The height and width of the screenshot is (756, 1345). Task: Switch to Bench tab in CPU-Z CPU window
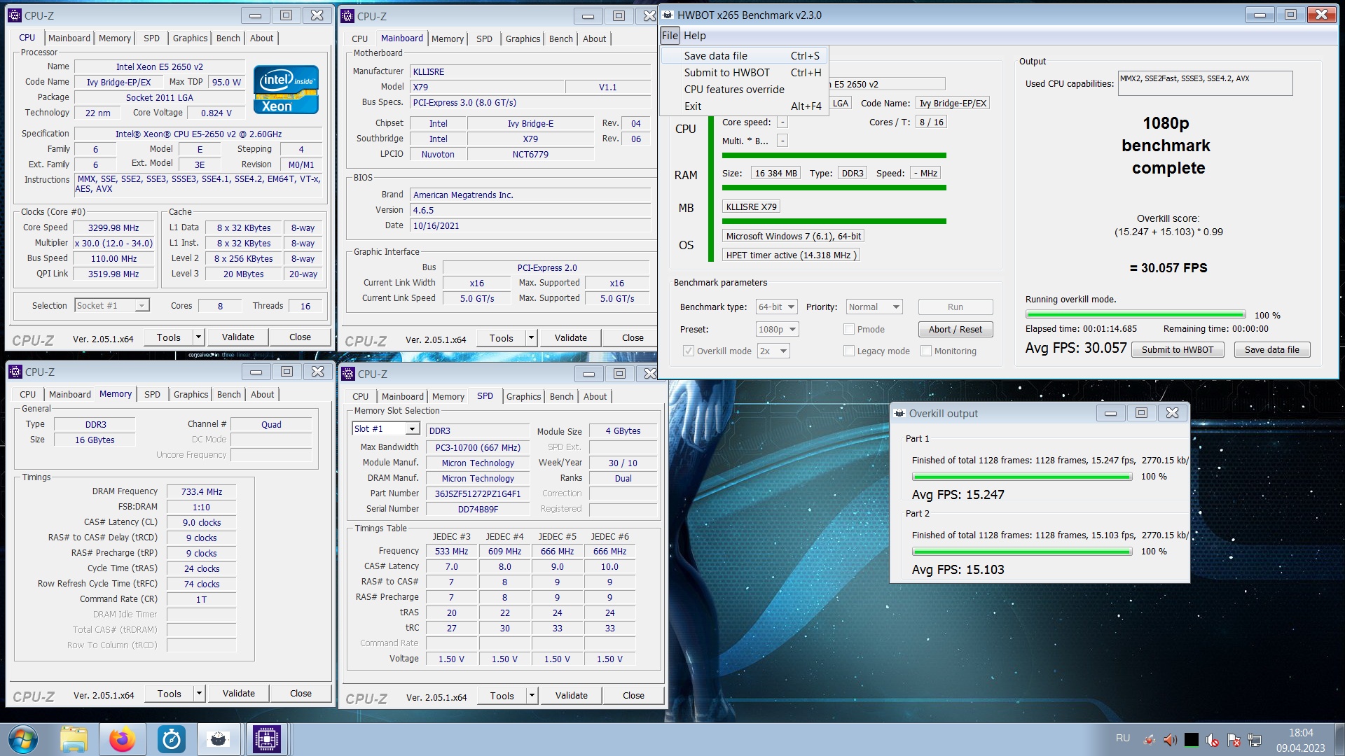pyautogui.click(x=228, y=38)
